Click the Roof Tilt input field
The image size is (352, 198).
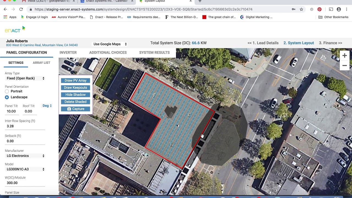30,111
